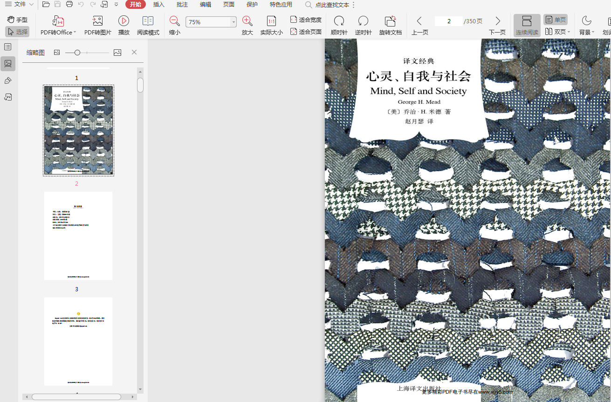Expand the 背景 background dropdown
The image size is (611, 402).
[x=593, y=32]
